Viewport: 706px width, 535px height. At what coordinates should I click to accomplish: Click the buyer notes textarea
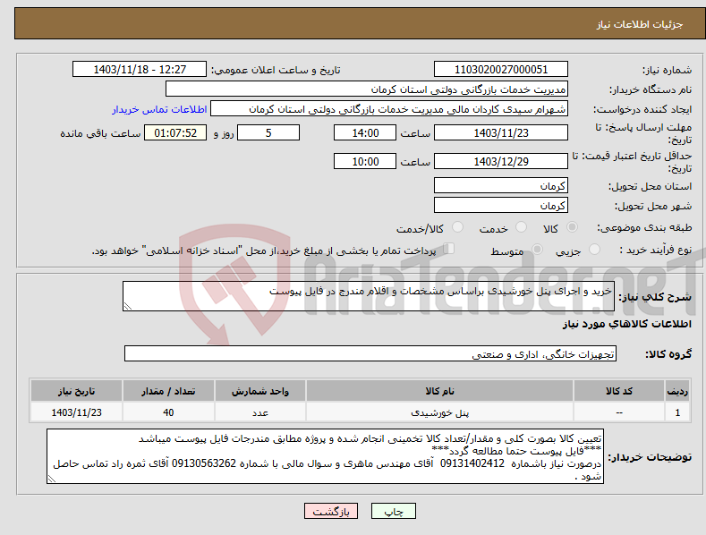pos(325,456)
